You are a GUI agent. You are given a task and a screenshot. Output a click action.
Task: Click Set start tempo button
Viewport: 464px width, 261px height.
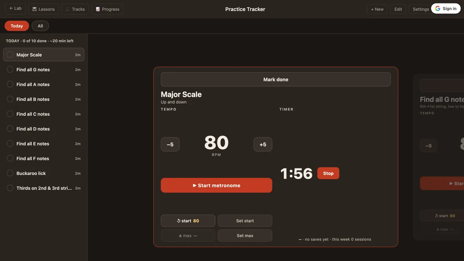tap(245, 221)
